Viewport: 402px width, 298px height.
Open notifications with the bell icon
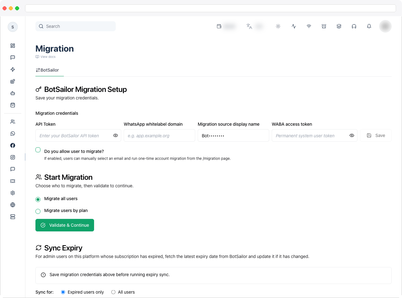pyautogui.click(x=369, y=26)
